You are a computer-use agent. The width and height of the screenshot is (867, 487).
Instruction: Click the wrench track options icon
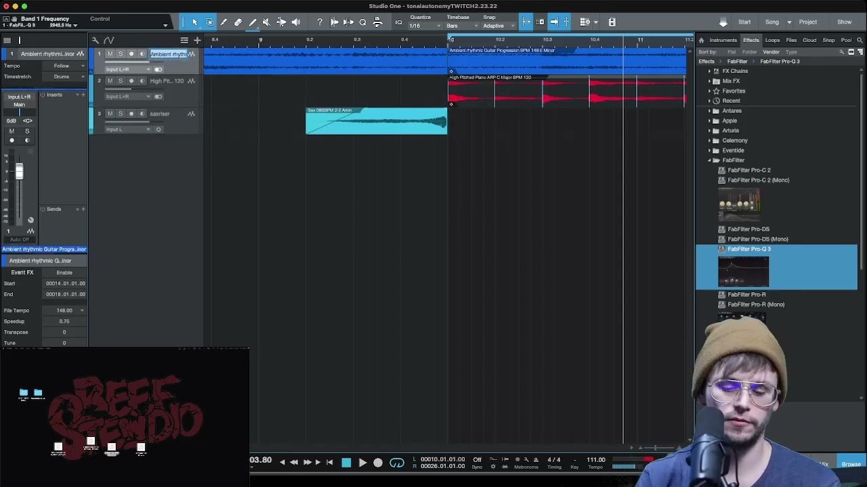[96, 41]
